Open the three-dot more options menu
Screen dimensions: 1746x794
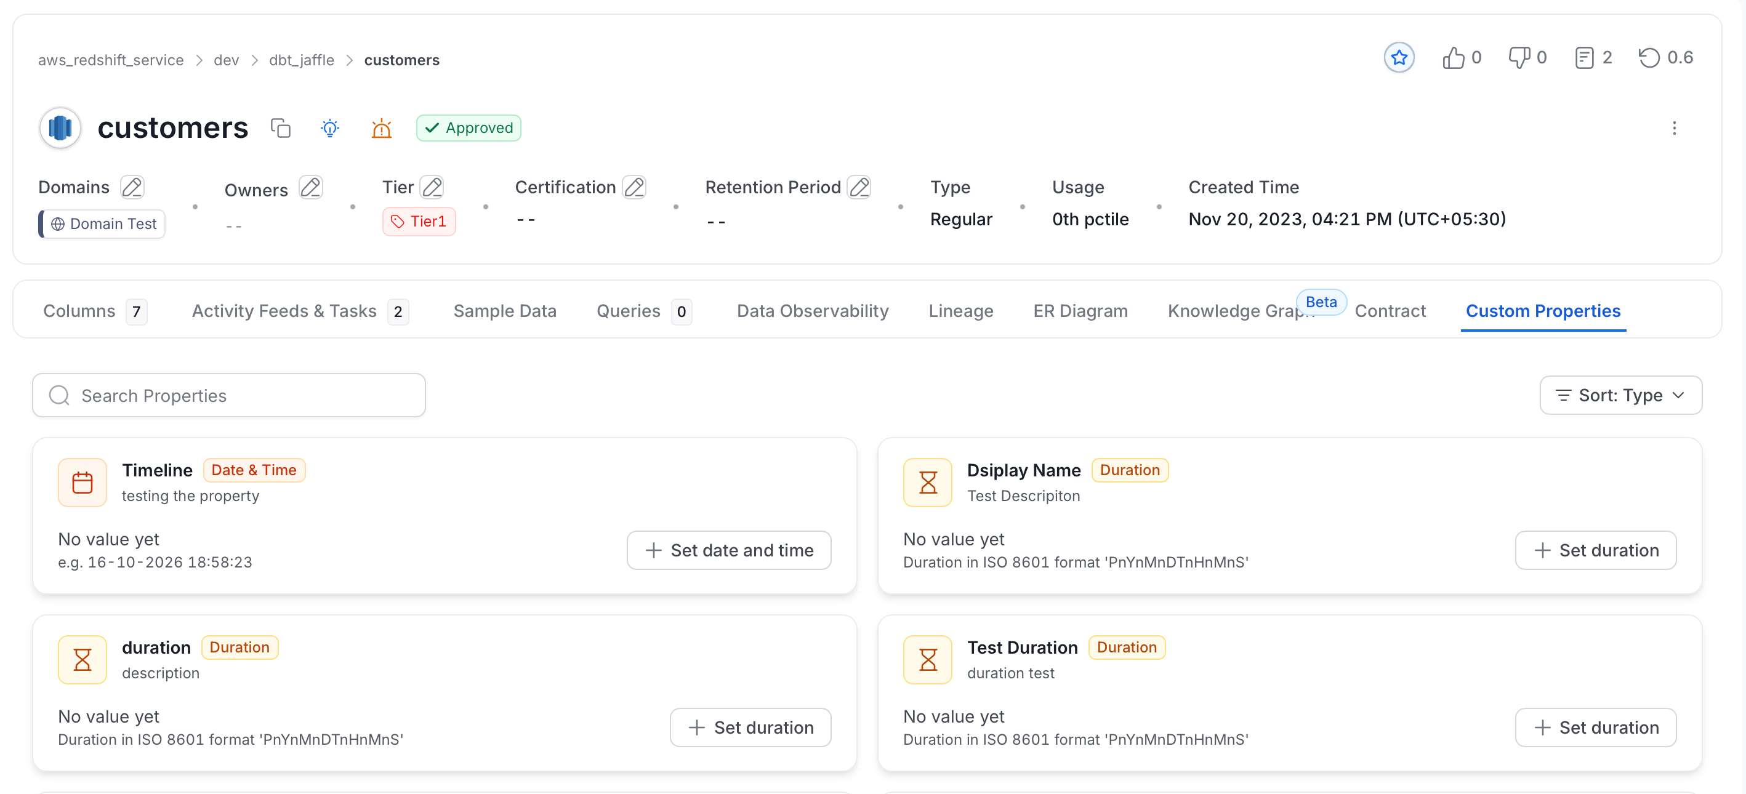click(x=1674, y=128)
